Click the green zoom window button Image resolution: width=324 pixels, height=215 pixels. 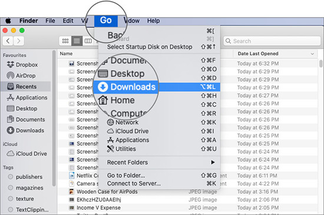click(22, 31)
